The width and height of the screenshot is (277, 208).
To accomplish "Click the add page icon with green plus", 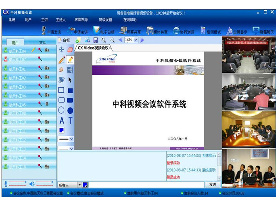I will (x=78, y=40).
